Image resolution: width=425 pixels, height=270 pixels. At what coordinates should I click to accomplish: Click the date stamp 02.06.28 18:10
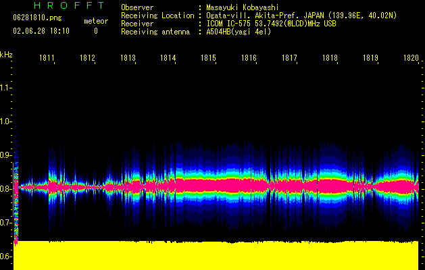pos(41,31)
